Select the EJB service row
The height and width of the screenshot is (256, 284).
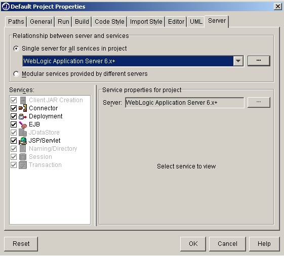click(x=50, y=124)
